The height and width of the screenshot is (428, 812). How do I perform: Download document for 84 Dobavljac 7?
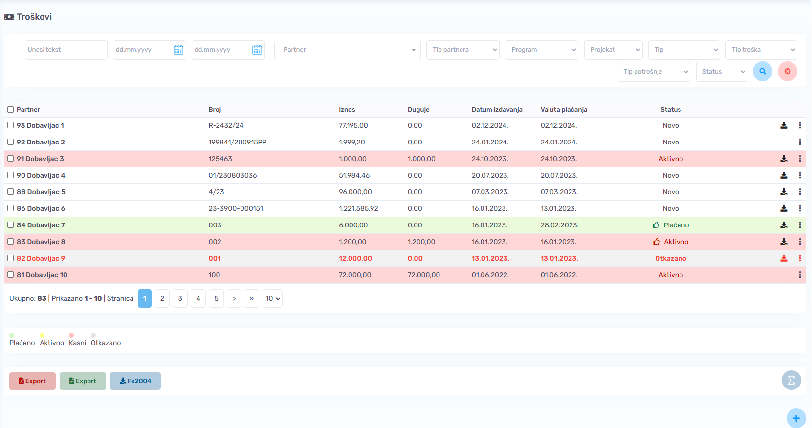coord(784,225)
